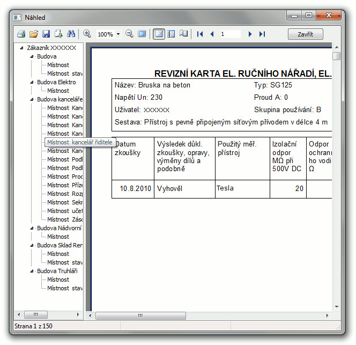Screen dimensions: 356x345
Task: Open a saved report via folder icon
Action: 34,34
